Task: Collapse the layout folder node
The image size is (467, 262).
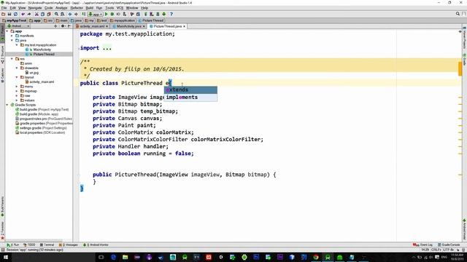Action: point(17,77)
